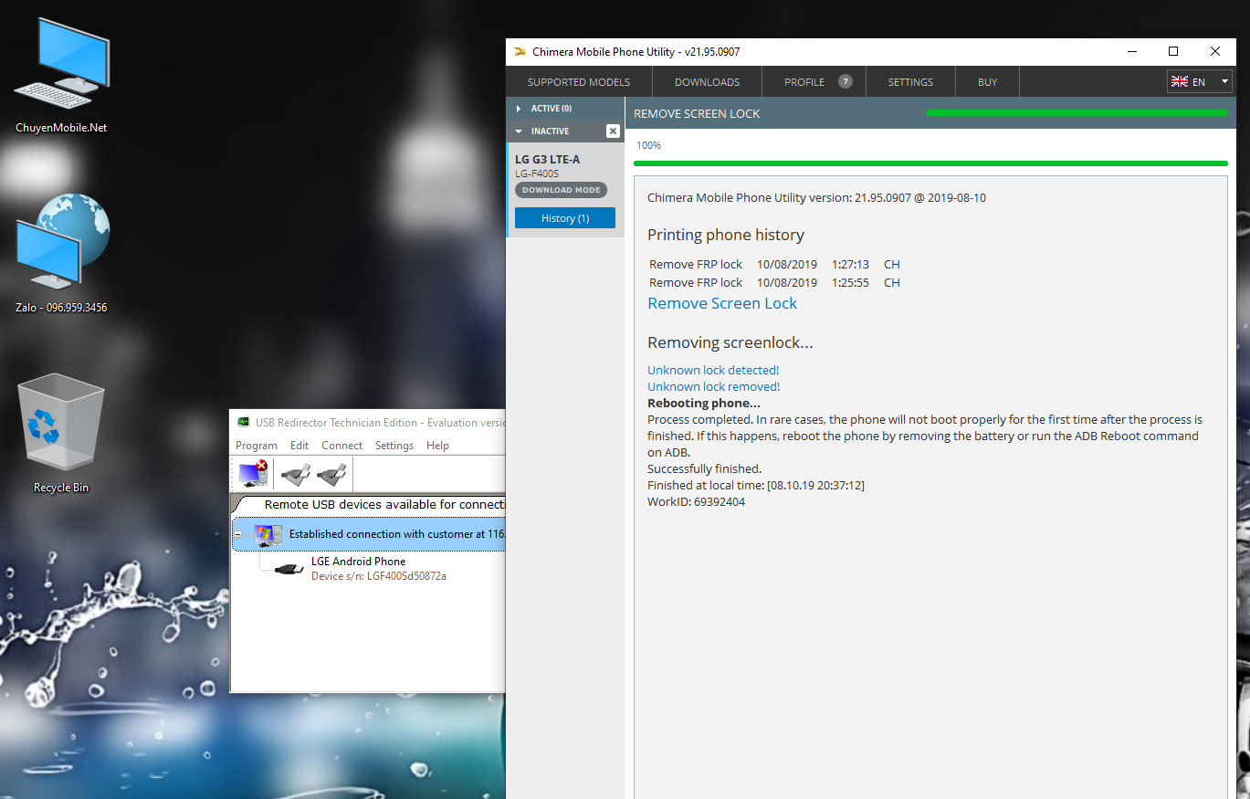Viewport: 1250px width, 799px height.
Task: Click the Remove Screen Lock link
Action: 722,303
